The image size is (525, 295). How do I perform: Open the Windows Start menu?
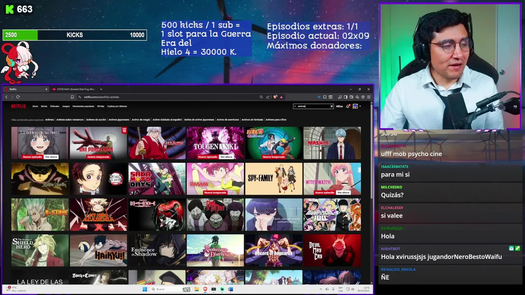coord(145,289)
